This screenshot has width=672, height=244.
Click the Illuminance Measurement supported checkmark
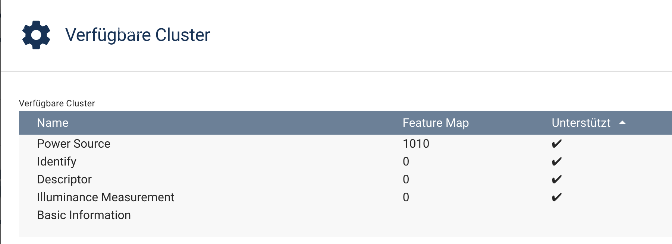[x=556, y=198]
